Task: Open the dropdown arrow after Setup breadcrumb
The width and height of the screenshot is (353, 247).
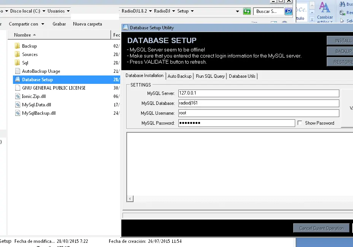Action: 192,11
